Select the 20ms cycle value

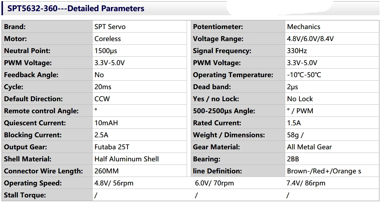click(103, 87)
